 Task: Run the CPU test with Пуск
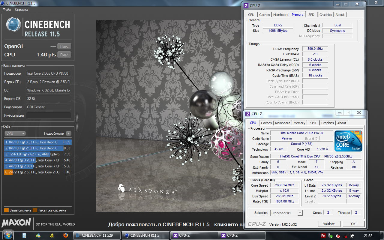pos(64,55)
